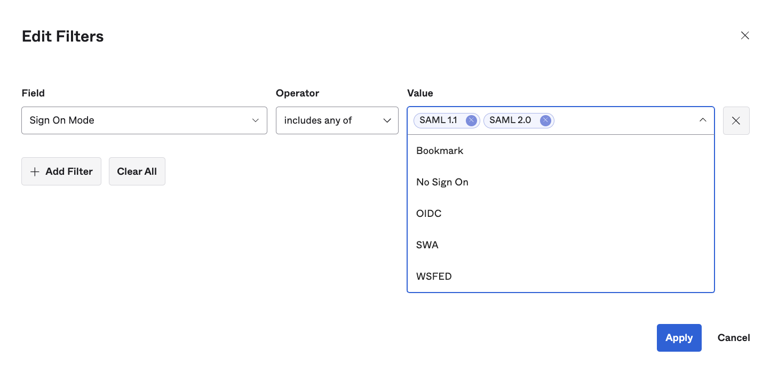
Task: Select No Sign On option
Action: tap(442, 182)
